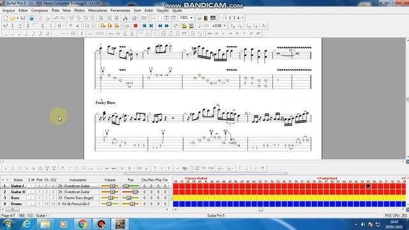This screenshot has height=230, width=409.
Task: Click the Funky Rock section marker
Action: pos(327,178)
